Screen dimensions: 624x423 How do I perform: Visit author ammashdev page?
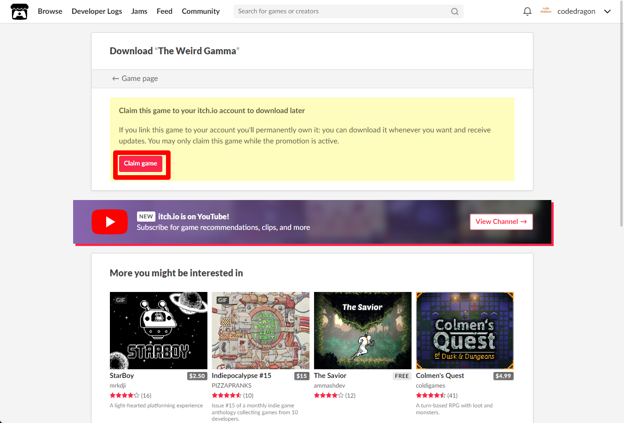329,386
